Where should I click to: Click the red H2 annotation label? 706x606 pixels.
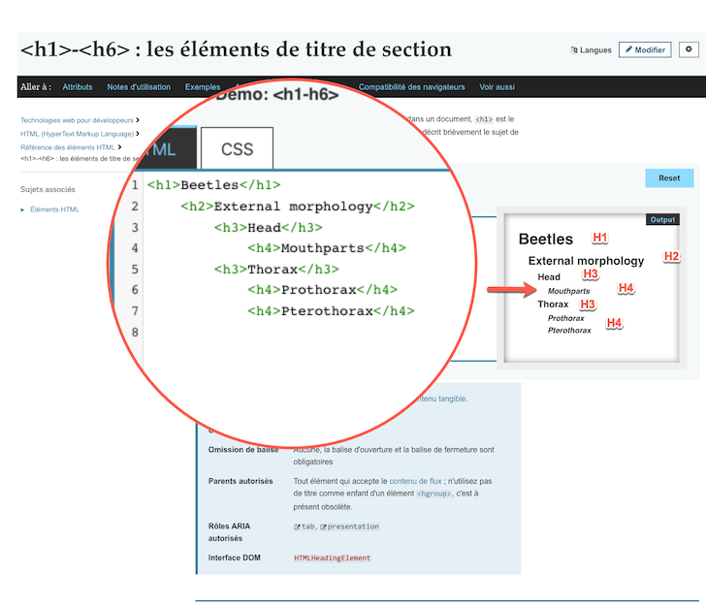click(671, 256)
